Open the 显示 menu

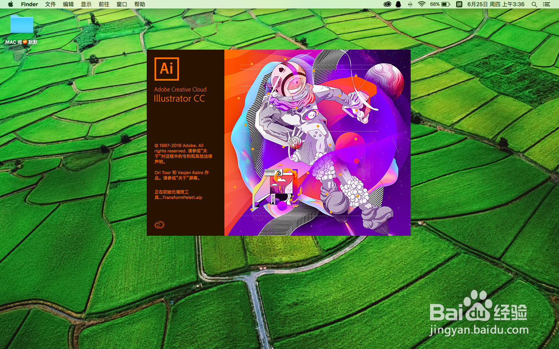coord(86,4)
